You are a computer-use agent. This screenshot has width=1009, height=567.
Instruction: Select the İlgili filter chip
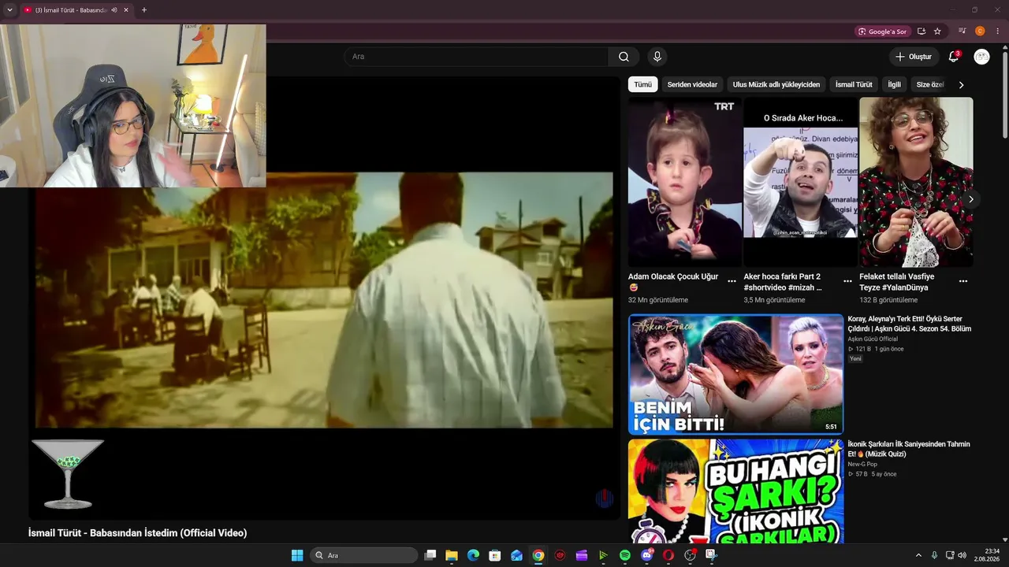(894, 84)
